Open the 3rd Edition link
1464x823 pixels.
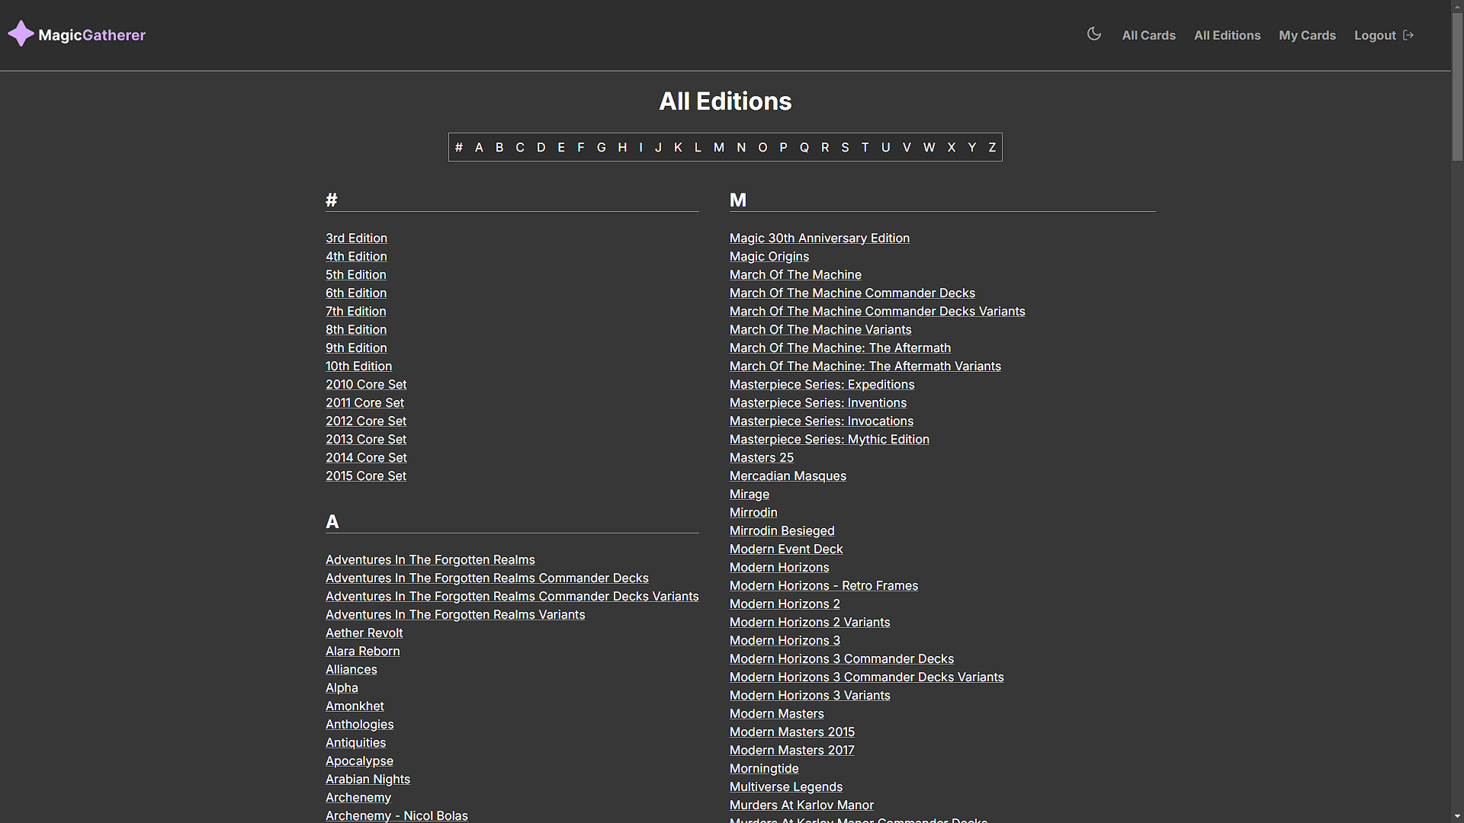[x=356, y=239]
